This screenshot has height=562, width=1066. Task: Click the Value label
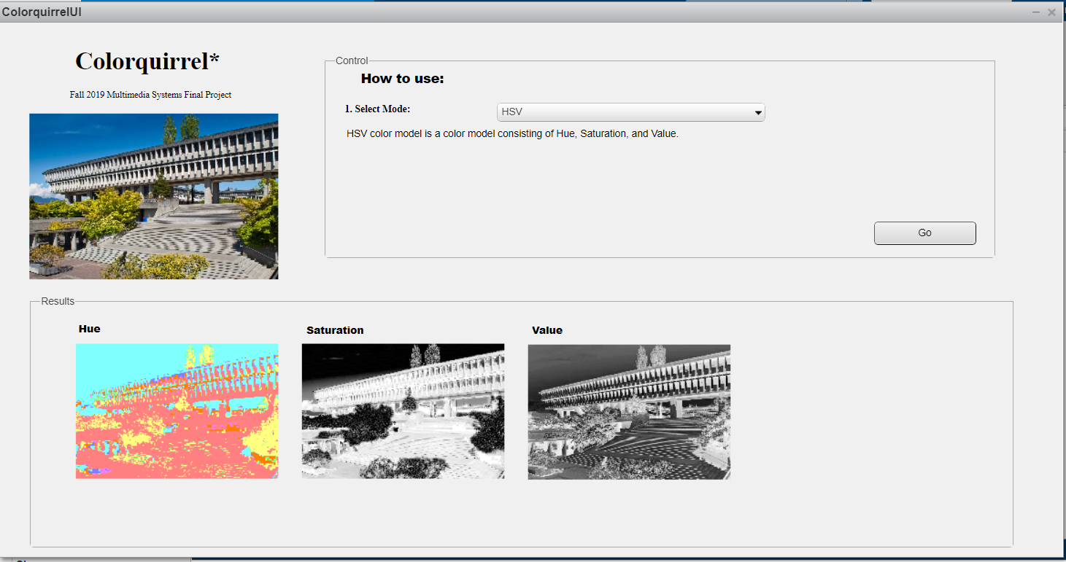click(x=547, y=330)
